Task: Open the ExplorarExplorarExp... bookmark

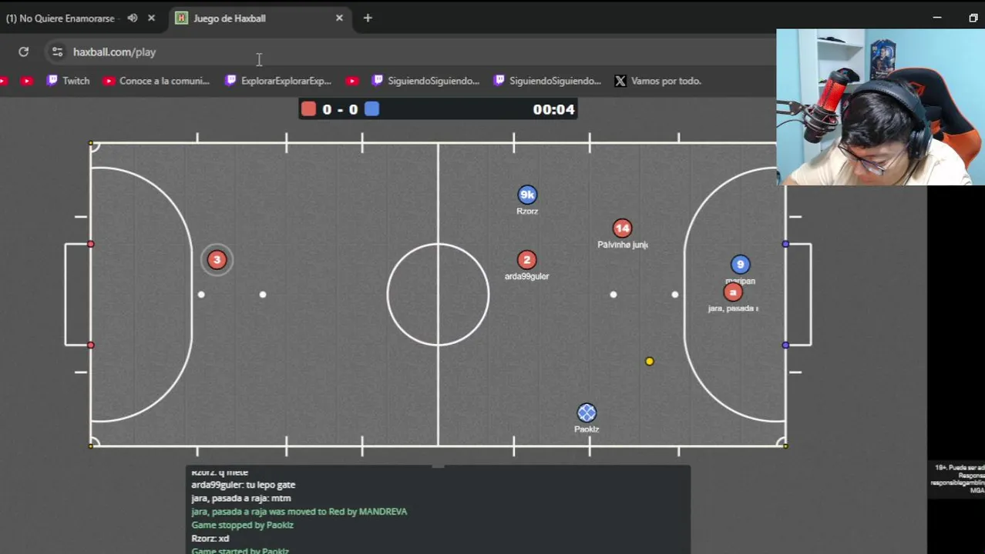Action: click(x=278, y=81)
